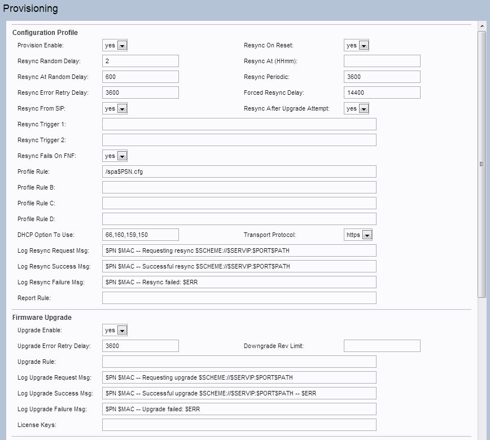Open the Upgrade Enable dropdown
The height and width of the screenshot is (440, 490).
coord(115,330)
